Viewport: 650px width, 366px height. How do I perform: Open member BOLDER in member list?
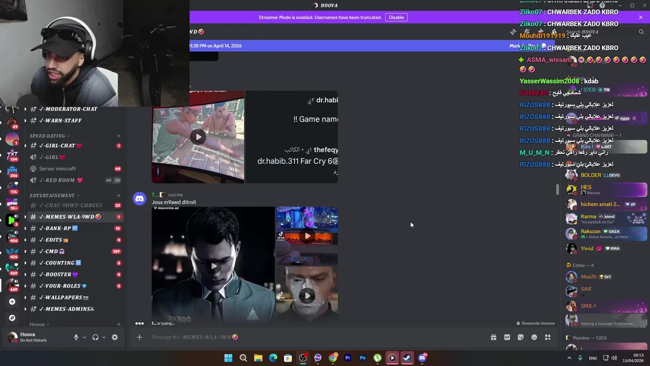click(x=606, y=175)
